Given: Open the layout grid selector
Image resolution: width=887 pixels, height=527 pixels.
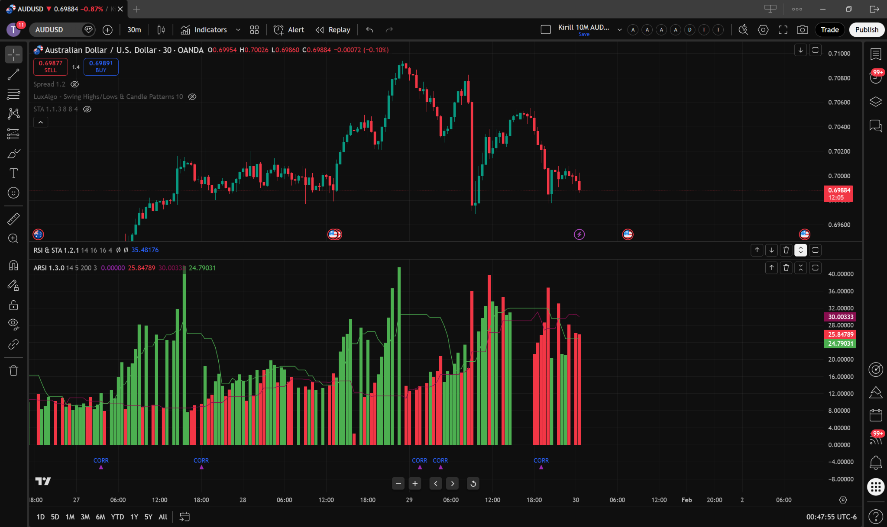Looking at the screenshot, I should pyautogui.click(x=254, y=29).
